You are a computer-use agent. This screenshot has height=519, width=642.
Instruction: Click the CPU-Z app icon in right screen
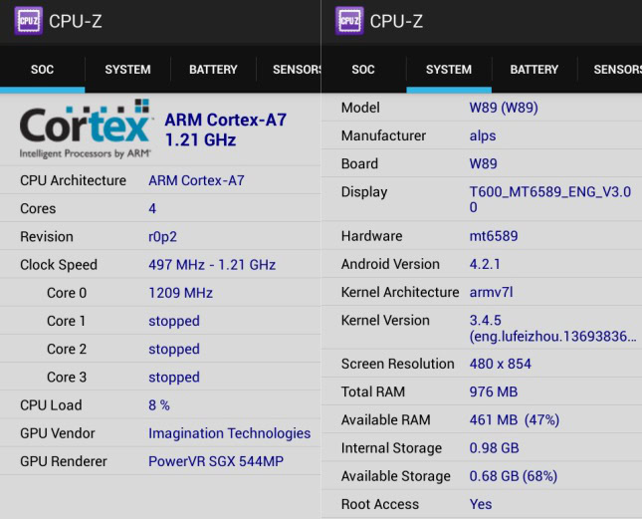(349, 21)
